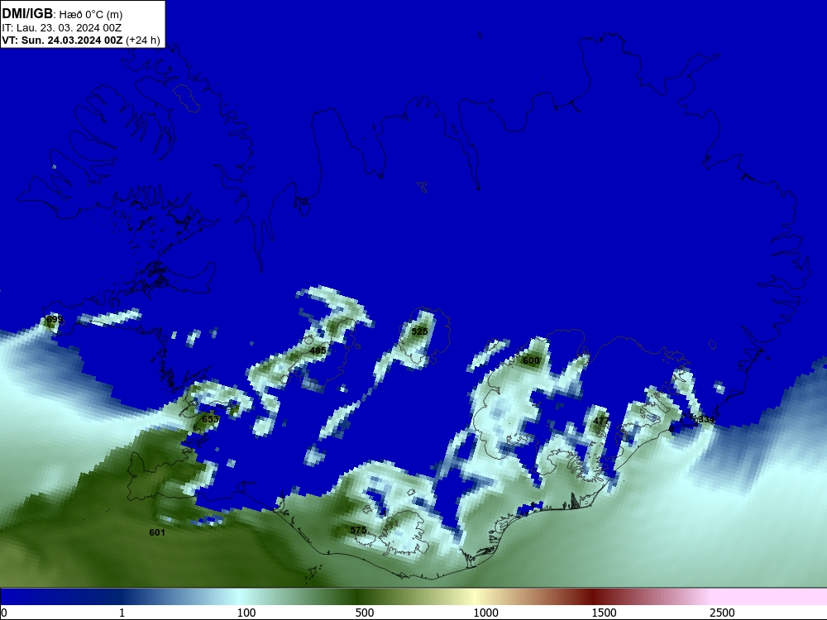Click the 2500 tick on the color scale

[722, 613]
